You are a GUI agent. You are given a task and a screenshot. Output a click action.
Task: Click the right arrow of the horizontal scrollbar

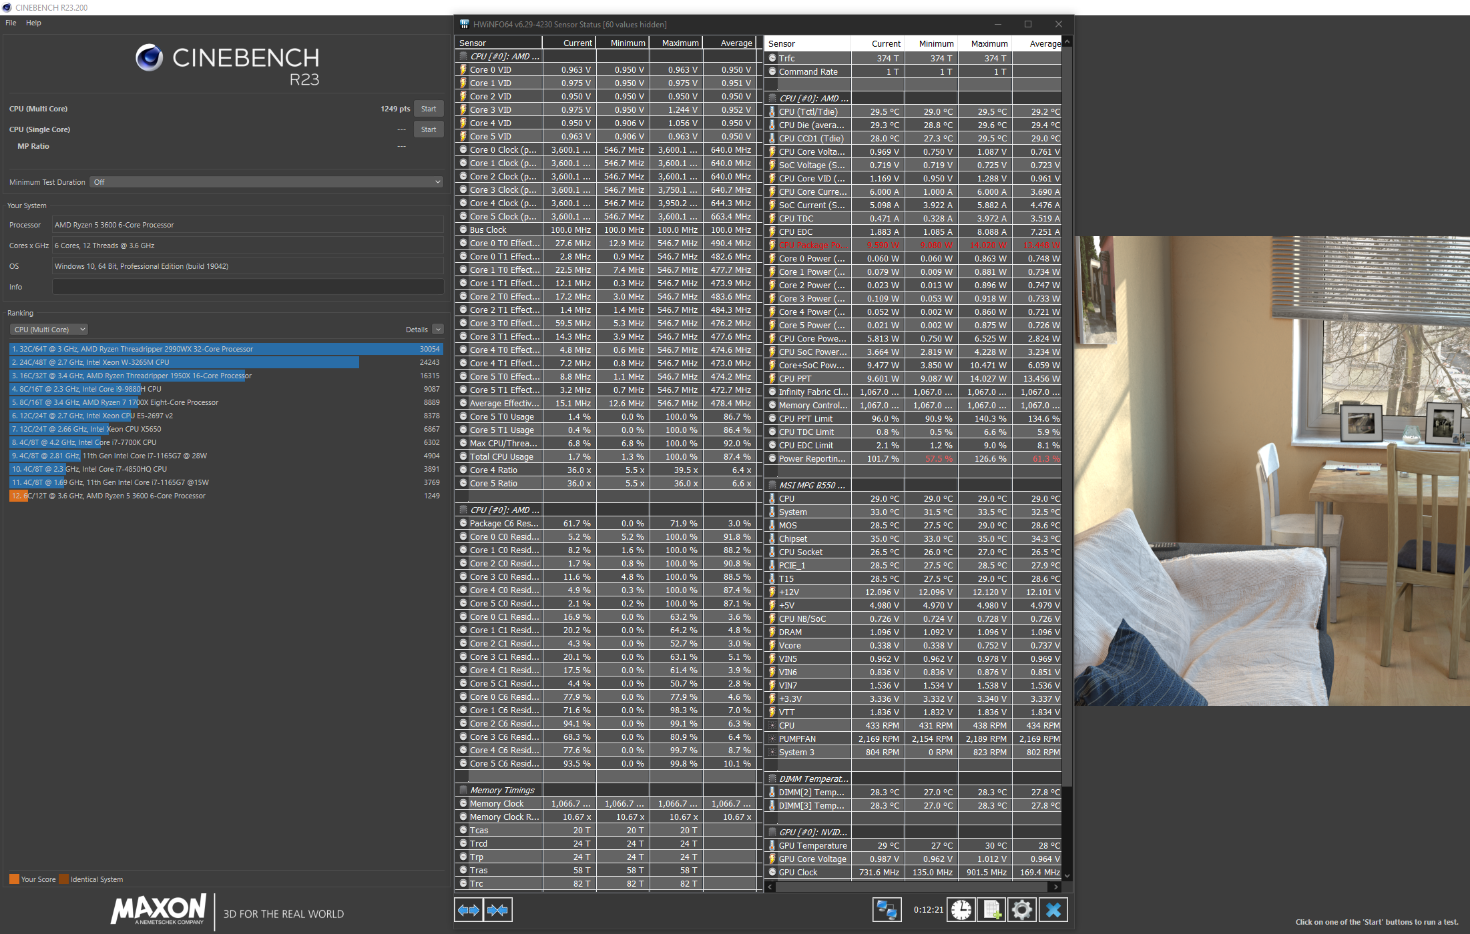(1055, 887)
